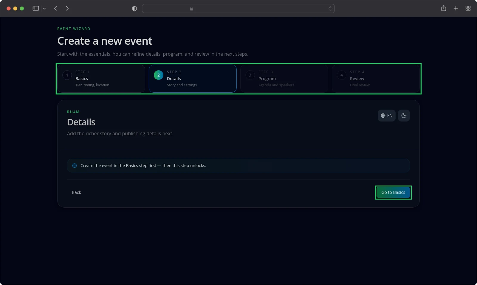This screenshot has width=477, height=285.
Task: Click the browser address bar
Action: click(238, 9)
